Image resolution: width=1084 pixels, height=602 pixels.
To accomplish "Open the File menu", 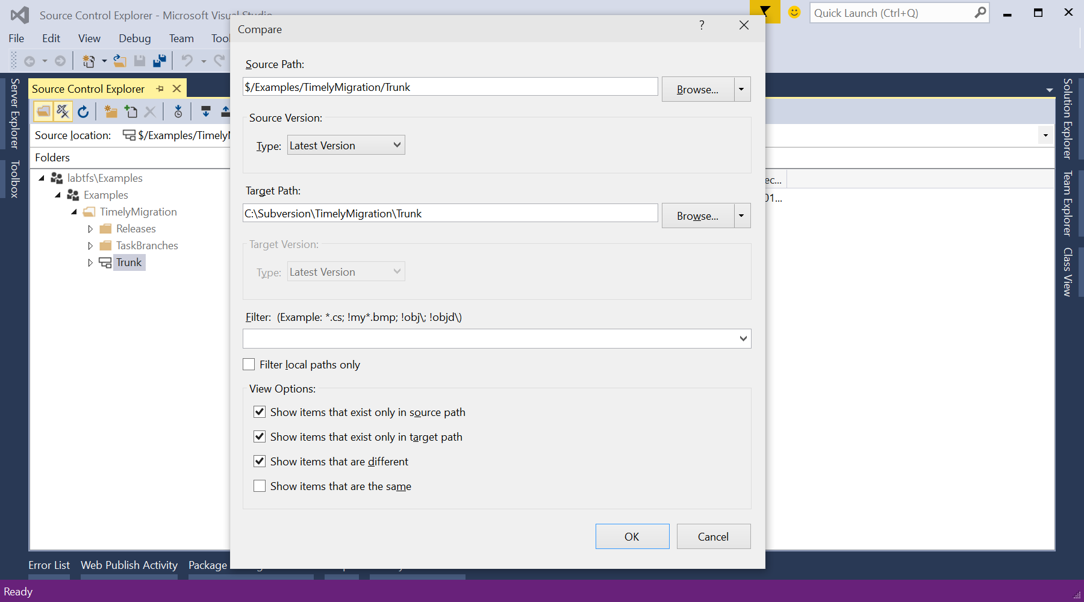I will pos(16,38).
